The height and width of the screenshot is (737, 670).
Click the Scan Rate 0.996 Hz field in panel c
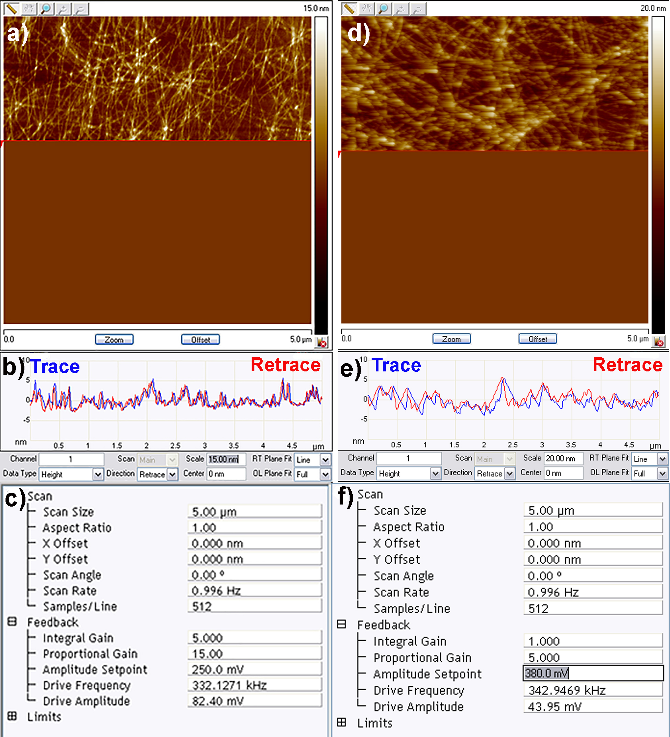coord(255,590)
